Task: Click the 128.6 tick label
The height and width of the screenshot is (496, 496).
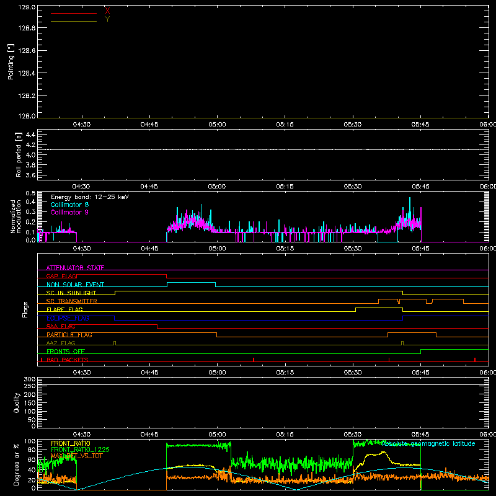Action: pyautogui.click(x=27, y=51)
